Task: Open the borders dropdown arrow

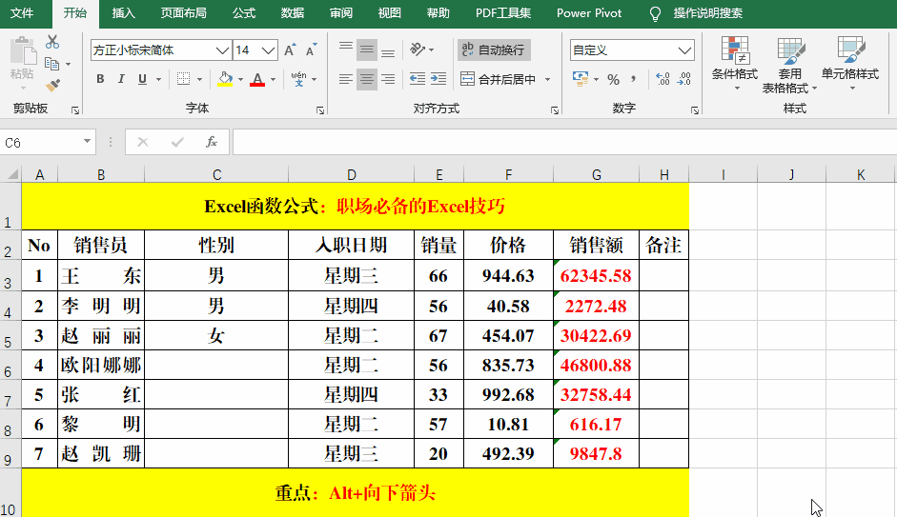Action: coord(199,79)
